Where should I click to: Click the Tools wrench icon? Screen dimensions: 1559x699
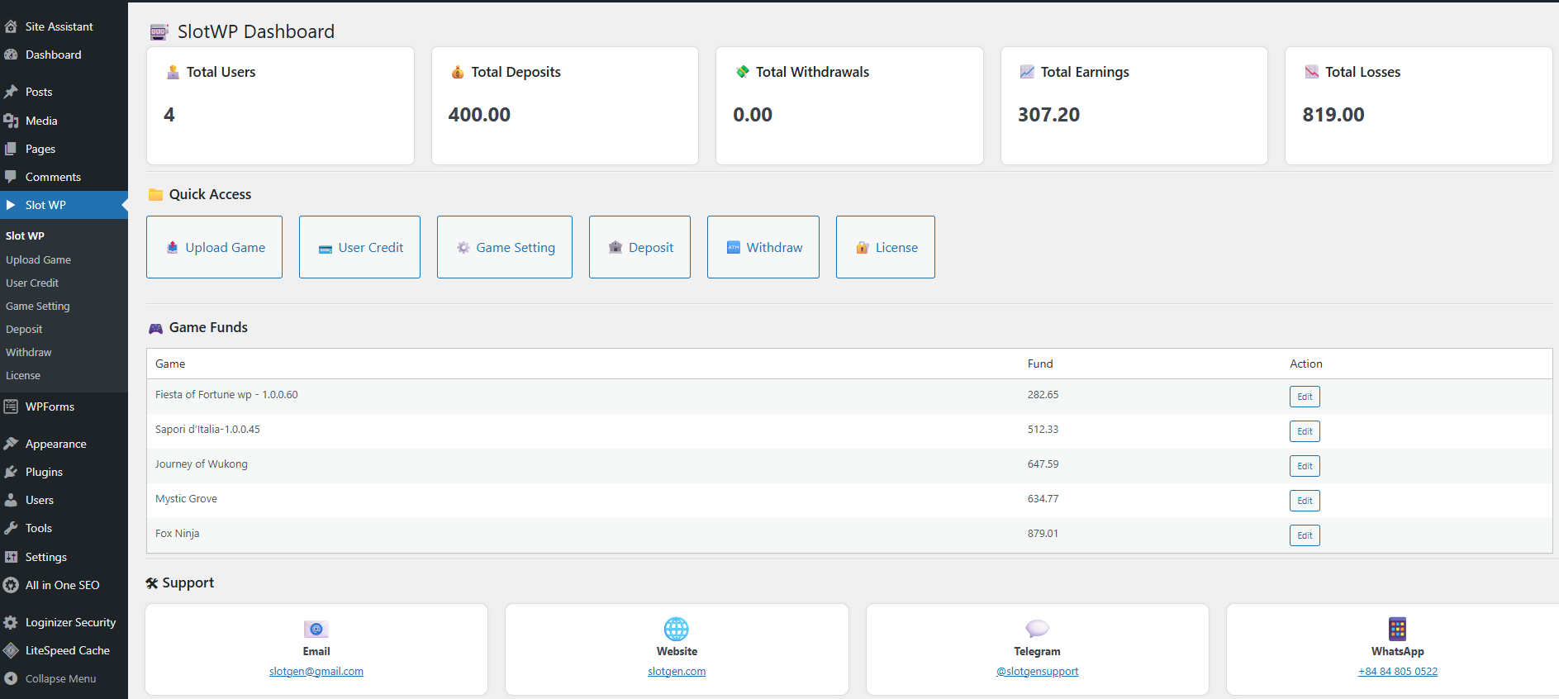click(x=11, y=528)
